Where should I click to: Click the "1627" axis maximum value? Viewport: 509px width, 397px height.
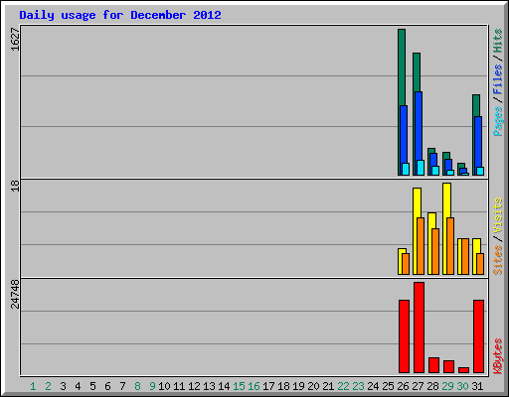pyautogui.click(x=15, y=40)
